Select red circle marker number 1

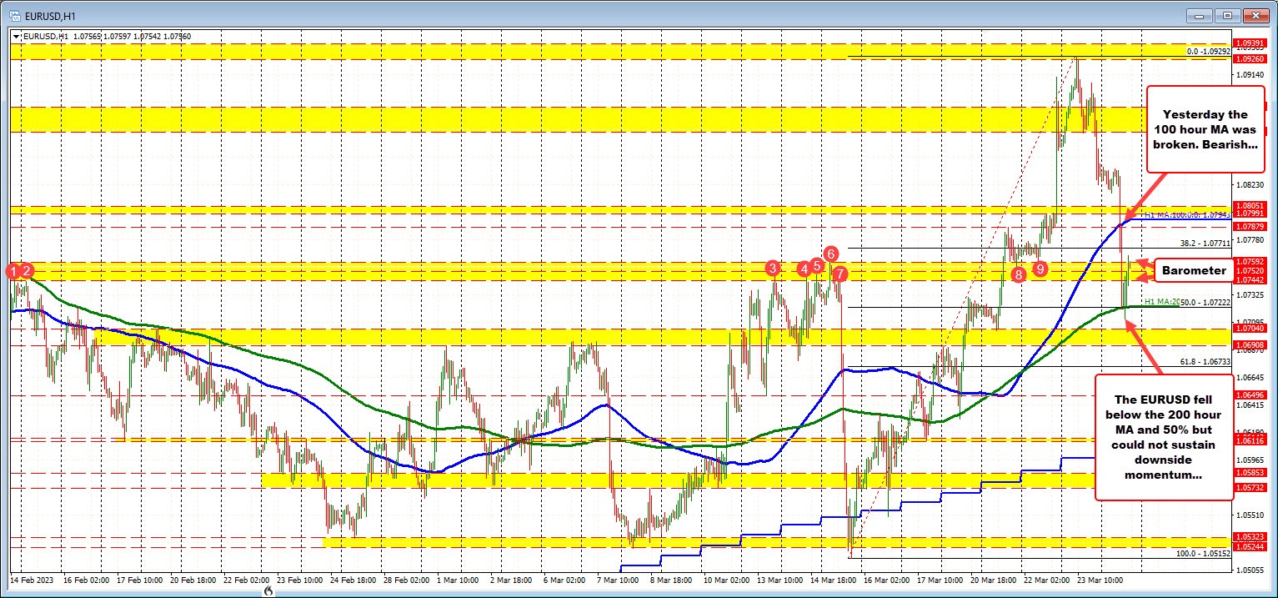tap(13, 270)
